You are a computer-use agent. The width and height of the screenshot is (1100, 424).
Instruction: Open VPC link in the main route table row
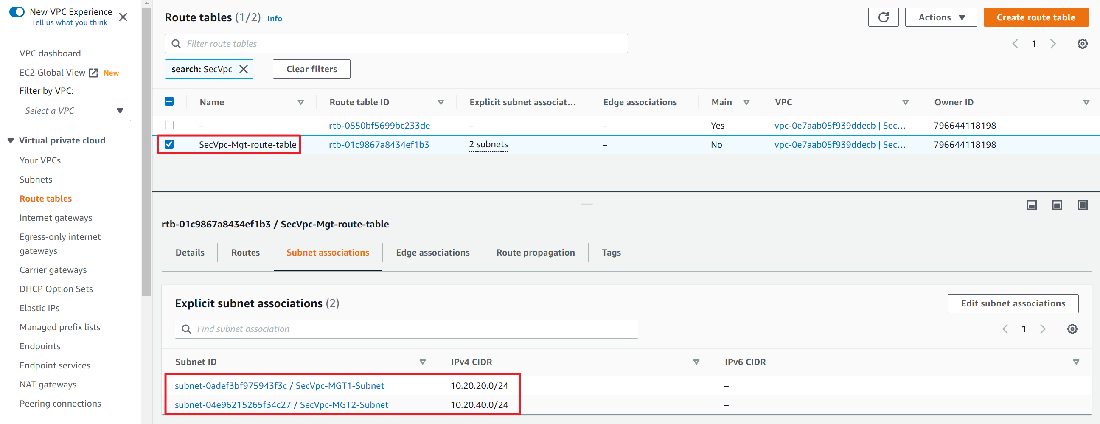(839, 126)
